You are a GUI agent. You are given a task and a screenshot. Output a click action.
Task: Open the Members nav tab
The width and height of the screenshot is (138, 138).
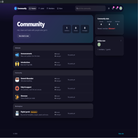[51, 8]
